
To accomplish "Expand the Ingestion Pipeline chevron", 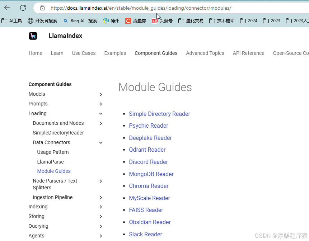I will (x=101, y=198).
